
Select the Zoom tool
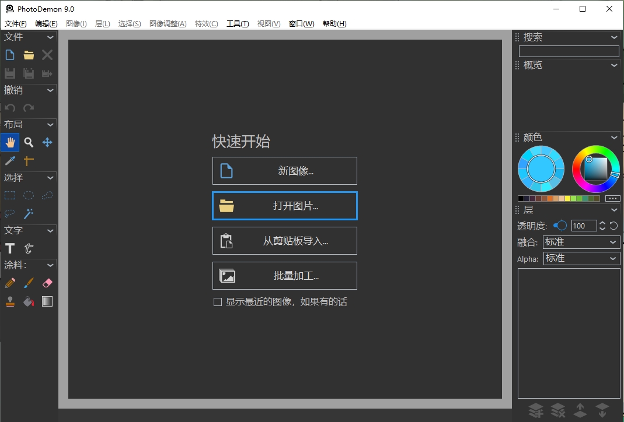(x=29, y=142)
